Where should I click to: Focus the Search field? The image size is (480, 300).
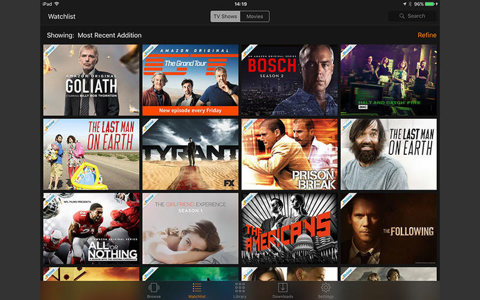[412, 16]
